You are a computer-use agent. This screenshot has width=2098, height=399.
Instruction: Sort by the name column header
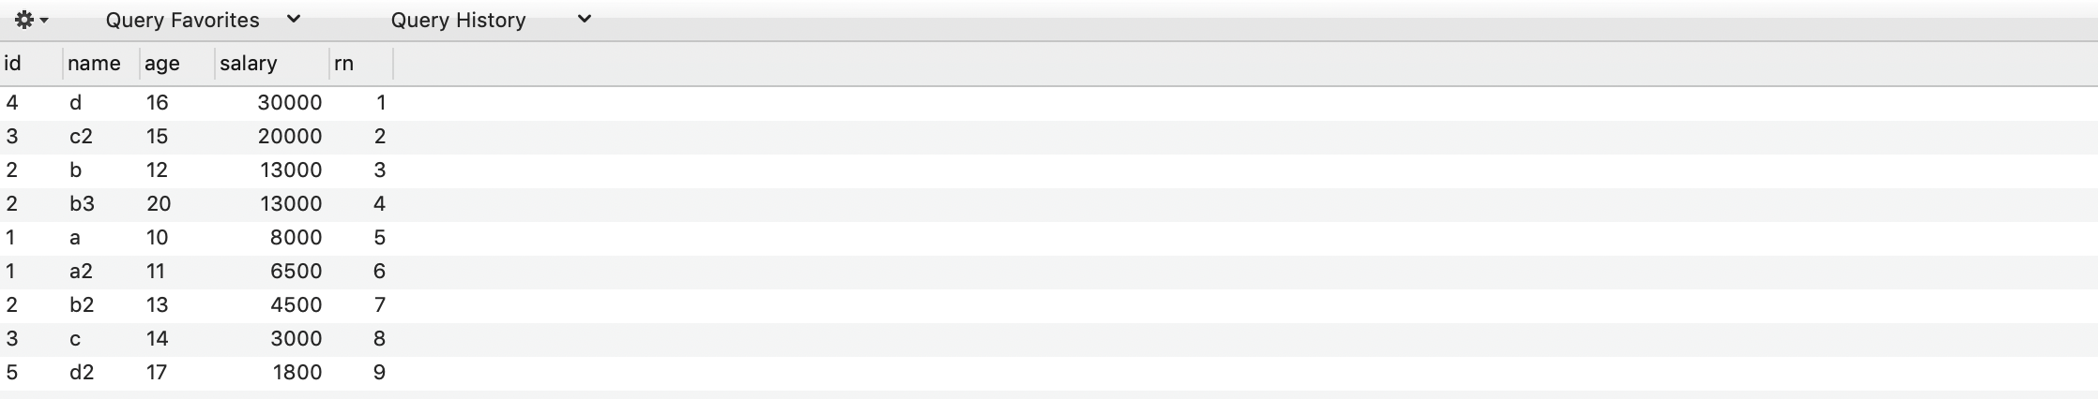pos(101,64)
